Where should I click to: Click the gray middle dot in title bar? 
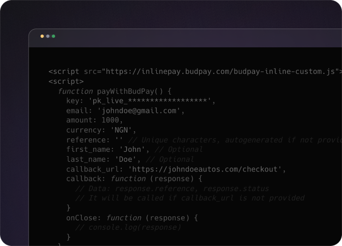[x=48, y=36]
